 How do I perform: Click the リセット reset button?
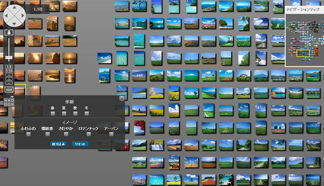point(80,144)
